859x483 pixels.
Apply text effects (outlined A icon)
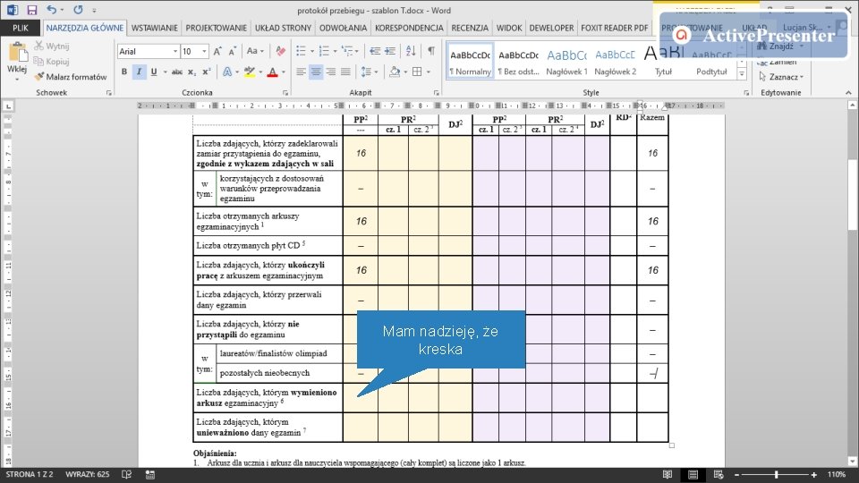click(x=227, y=72)
